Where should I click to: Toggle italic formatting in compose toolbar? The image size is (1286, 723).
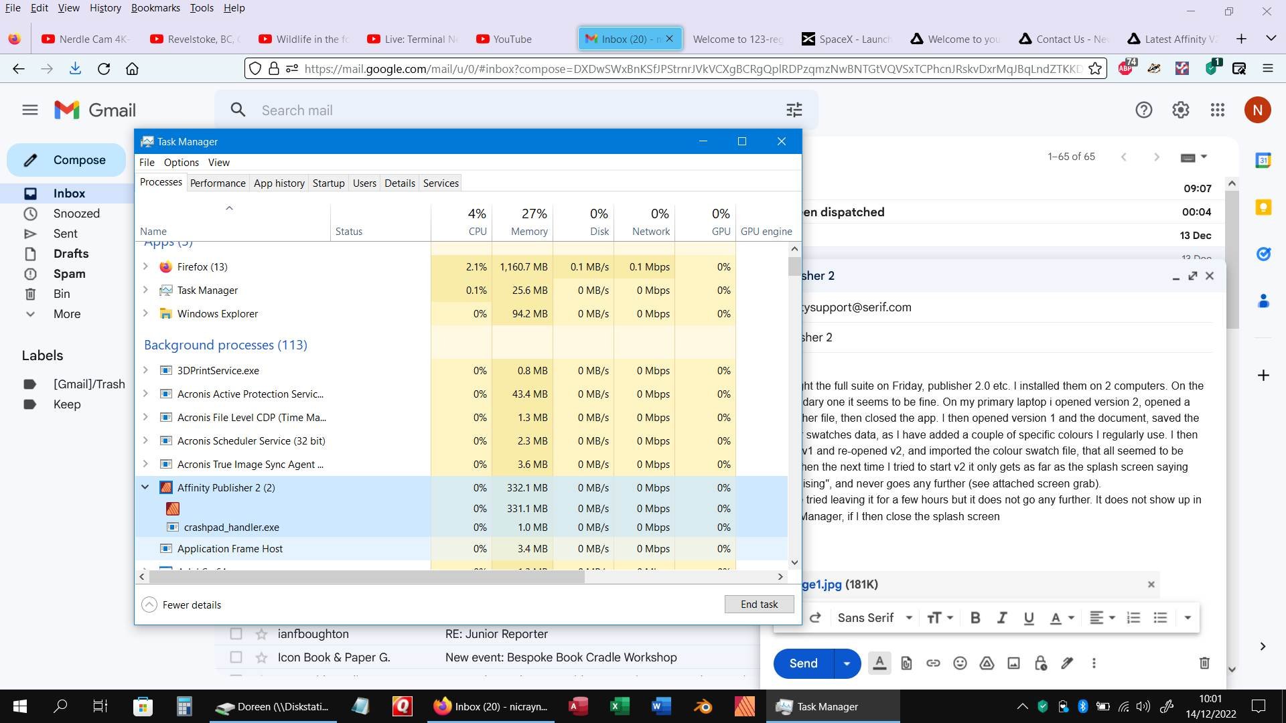pyautogui.click(x=1002, y=618)
